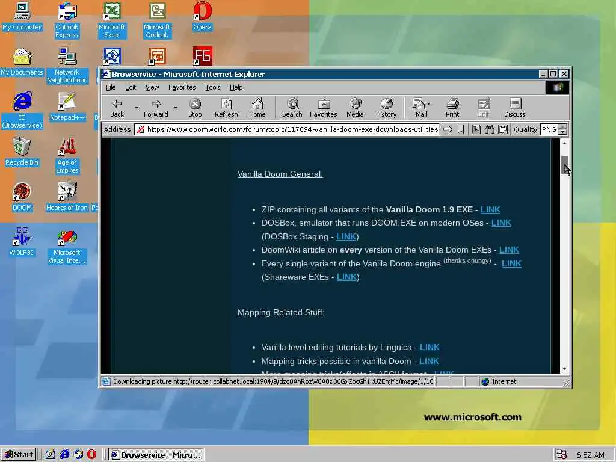Screen dimensions: 616x462
Task: Open the Shareware EXEs LINK
Action: (347, 277)
